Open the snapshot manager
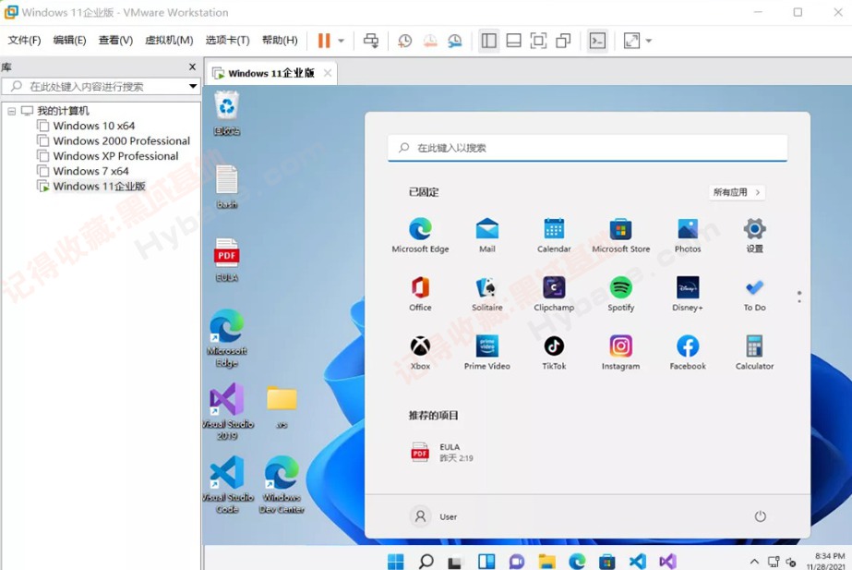 tap(455, 41)
